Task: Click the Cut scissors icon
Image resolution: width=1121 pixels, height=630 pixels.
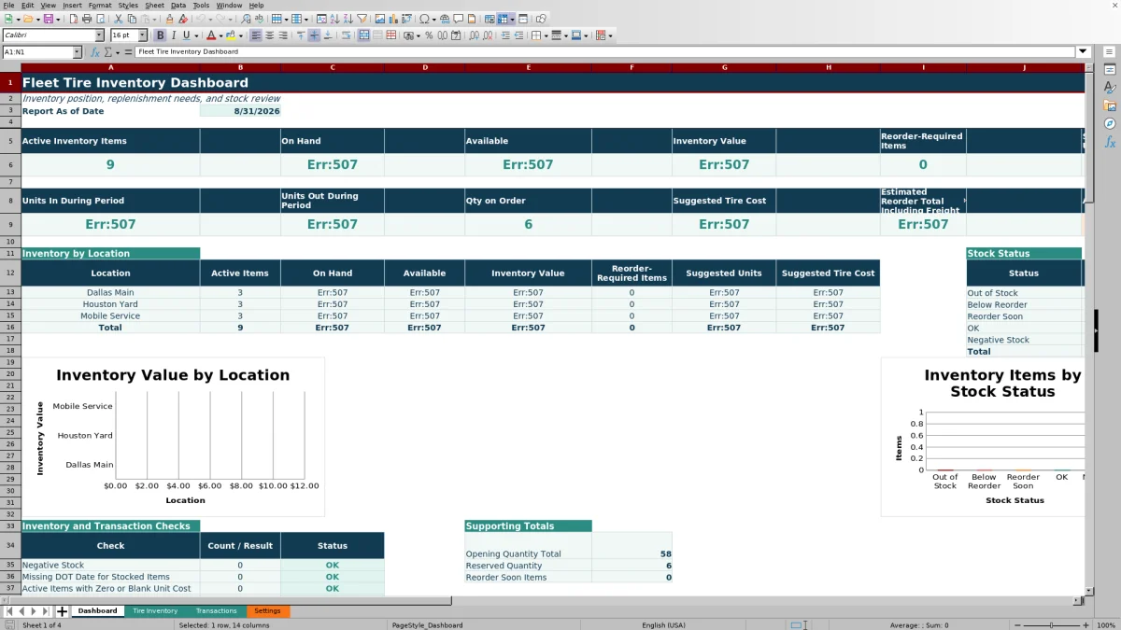Action: (119, 19)
